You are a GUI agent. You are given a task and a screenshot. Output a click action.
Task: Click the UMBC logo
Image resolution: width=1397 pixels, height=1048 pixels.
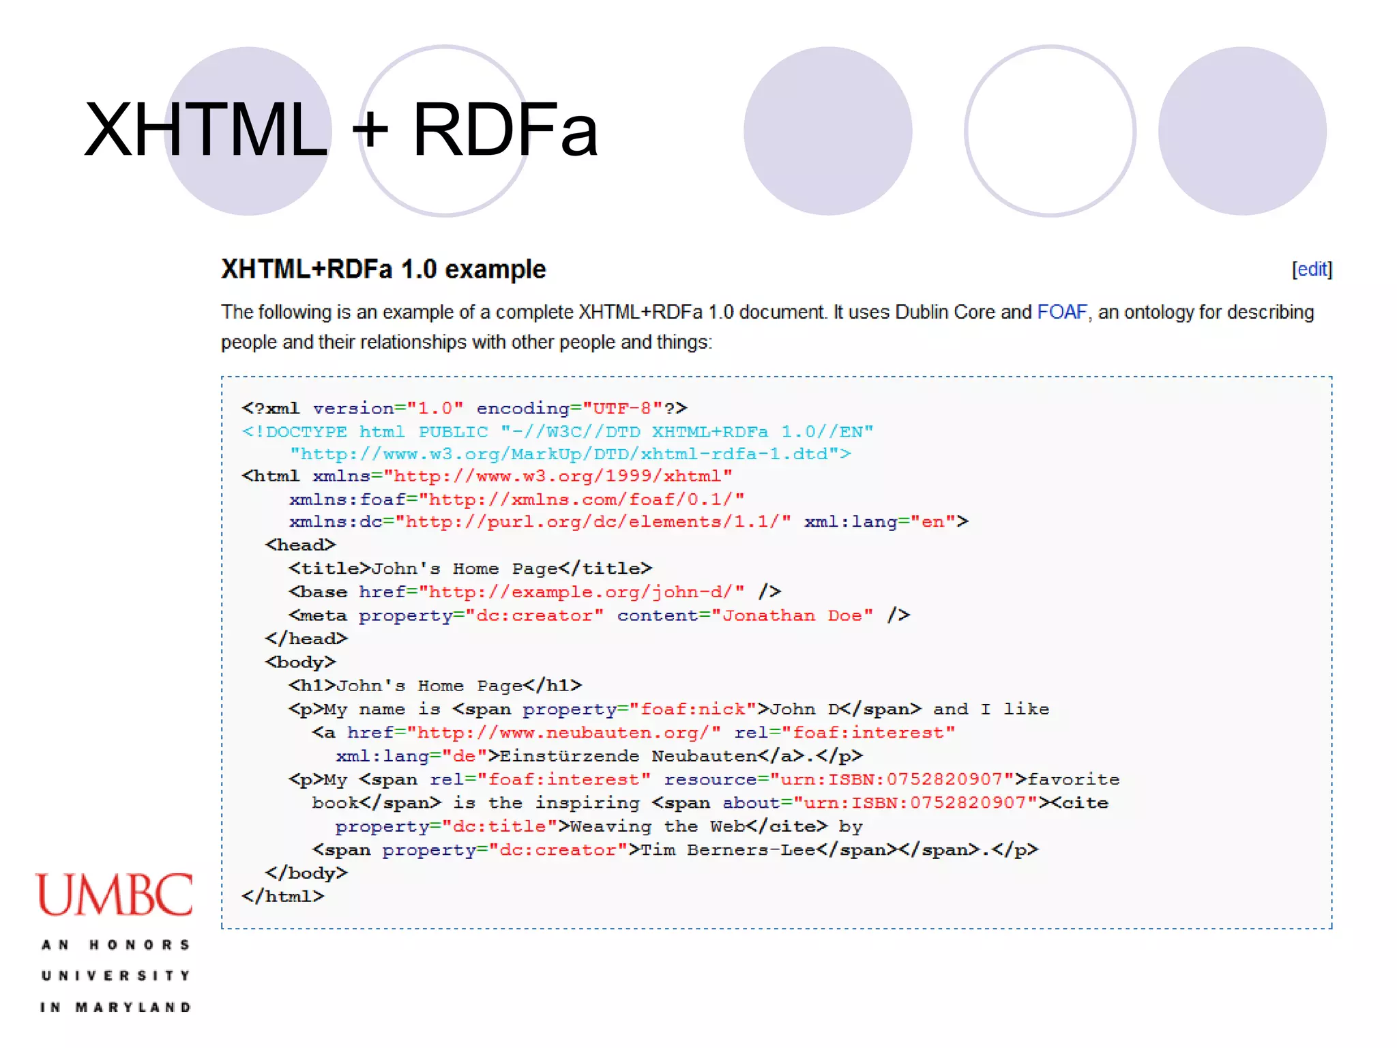pos(114,894)
